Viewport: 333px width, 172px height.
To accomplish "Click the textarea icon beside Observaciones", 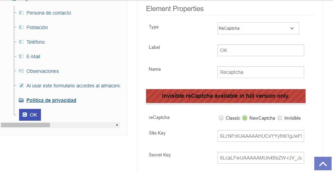I will coord(21,71).
